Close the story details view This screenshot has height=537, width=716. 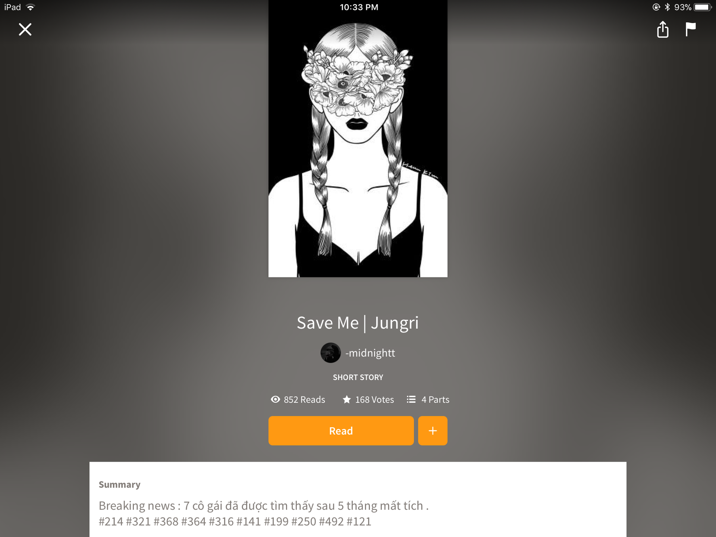pyautogui.click(x=25, y=29)
